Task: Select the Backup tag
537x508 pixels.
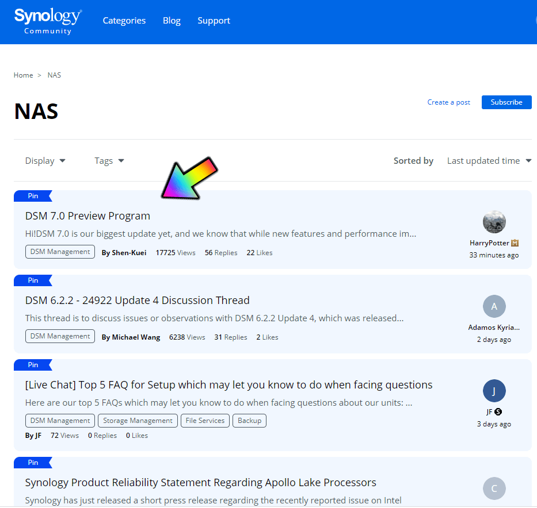Action: pos(249,421)
